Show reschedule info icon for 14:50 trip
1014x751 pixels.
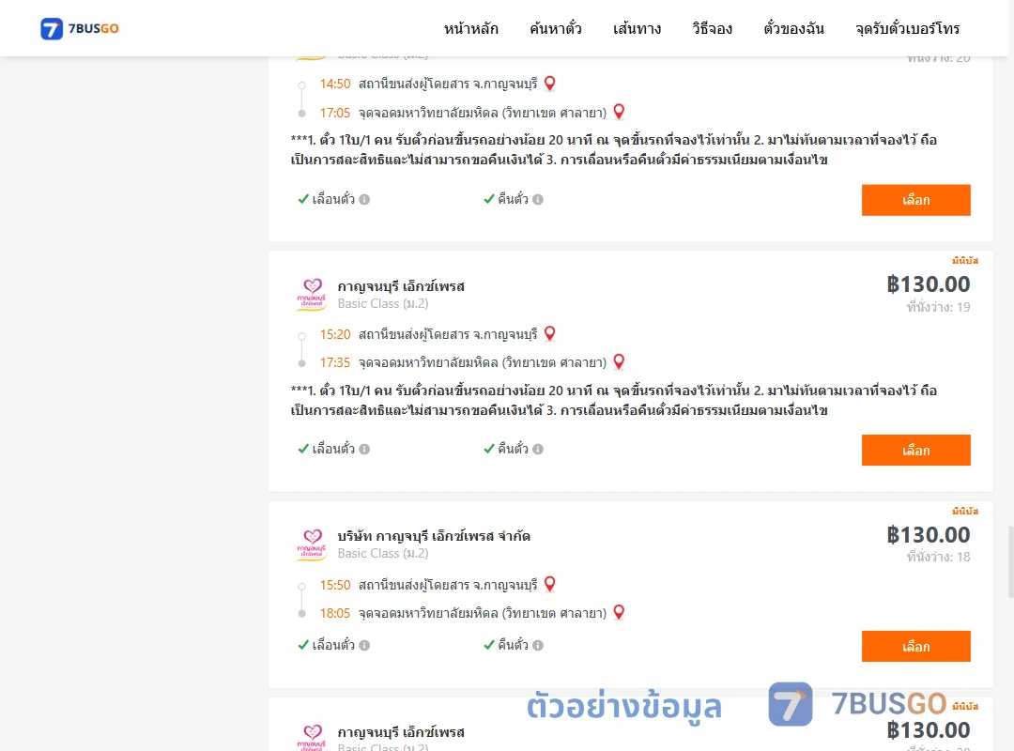[x=364, y=199]
